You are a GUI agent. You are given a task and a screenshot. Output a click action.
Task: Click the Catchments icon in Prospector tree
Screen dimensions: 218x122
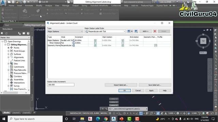(x=12, y=67)
